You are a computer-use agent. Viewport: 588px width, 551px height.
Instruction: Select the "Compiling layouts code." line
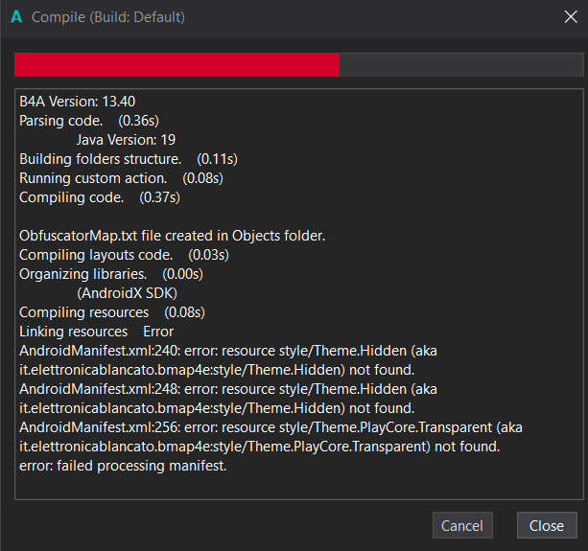coord(96,255)
